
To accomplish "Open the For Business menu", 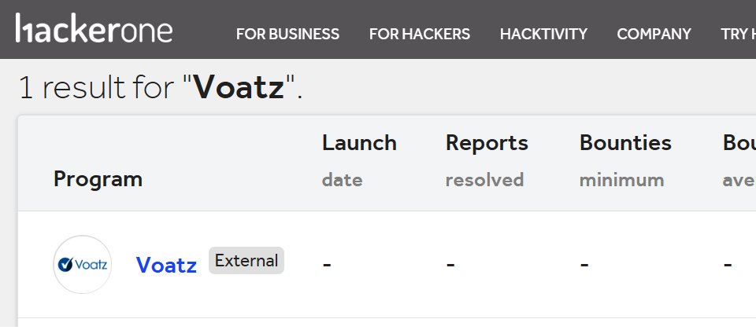I will (288, 34).
